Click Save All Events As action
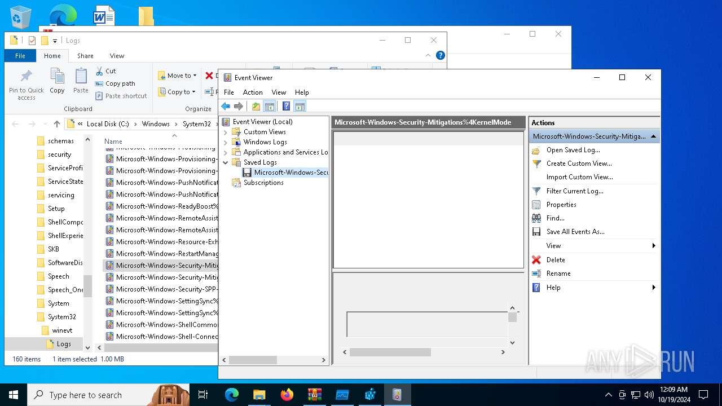The width and height of the screenshot is (722, 406). click(575, 232)
